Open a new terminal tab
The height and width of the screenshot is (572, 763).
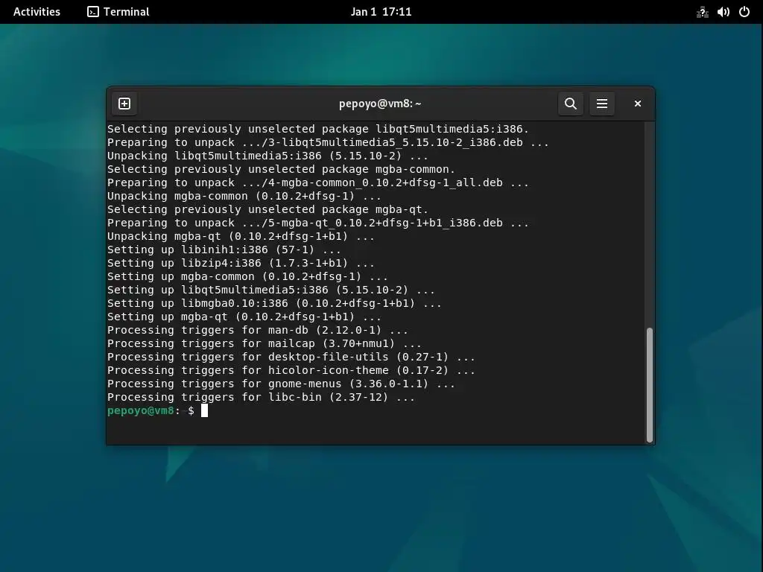click(x=124, y=104)
